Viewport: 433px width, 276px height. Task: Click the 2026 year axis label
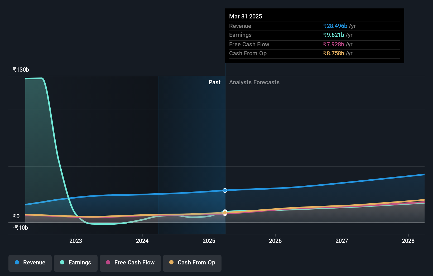tap(275, 240)
